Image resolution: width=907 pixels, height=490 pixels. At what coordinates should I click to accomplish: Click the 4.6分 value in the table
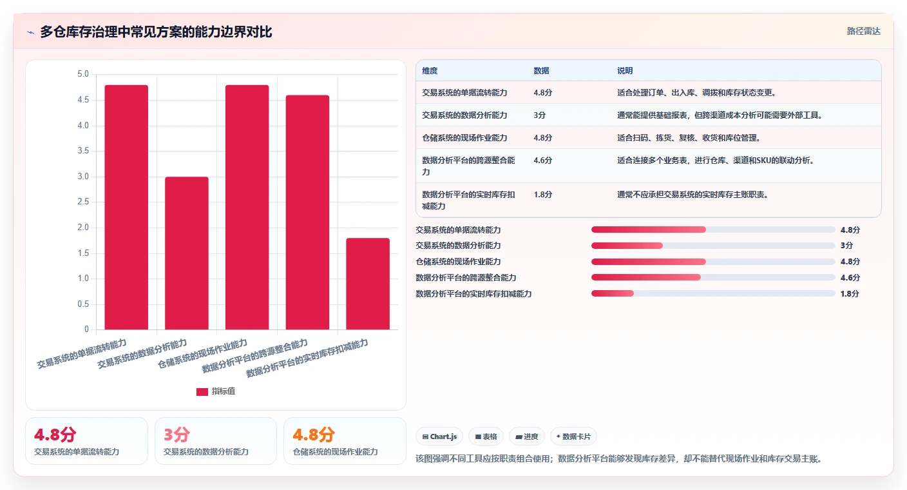[x=543, y=161]
